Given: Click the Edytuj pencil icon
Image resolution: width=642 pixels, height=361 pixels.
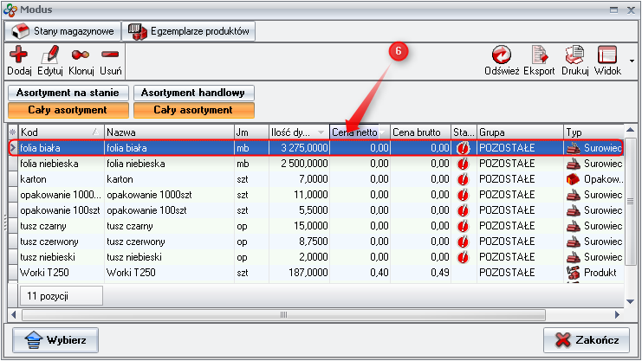Looking at the screenshot, I should (50, 55).
